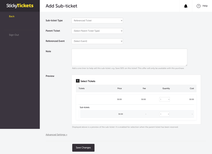Open the parent ticket quantity dropdown in preview
Viewport: 212px width, 154px height.
point(165,99)
